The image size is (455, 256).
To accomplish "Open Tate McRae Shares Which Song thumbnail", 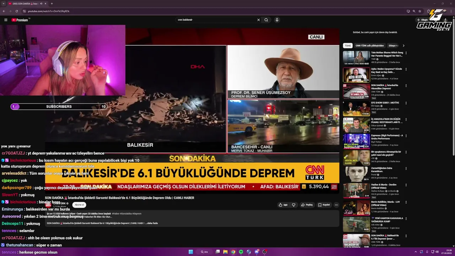I will click(356, 58).
